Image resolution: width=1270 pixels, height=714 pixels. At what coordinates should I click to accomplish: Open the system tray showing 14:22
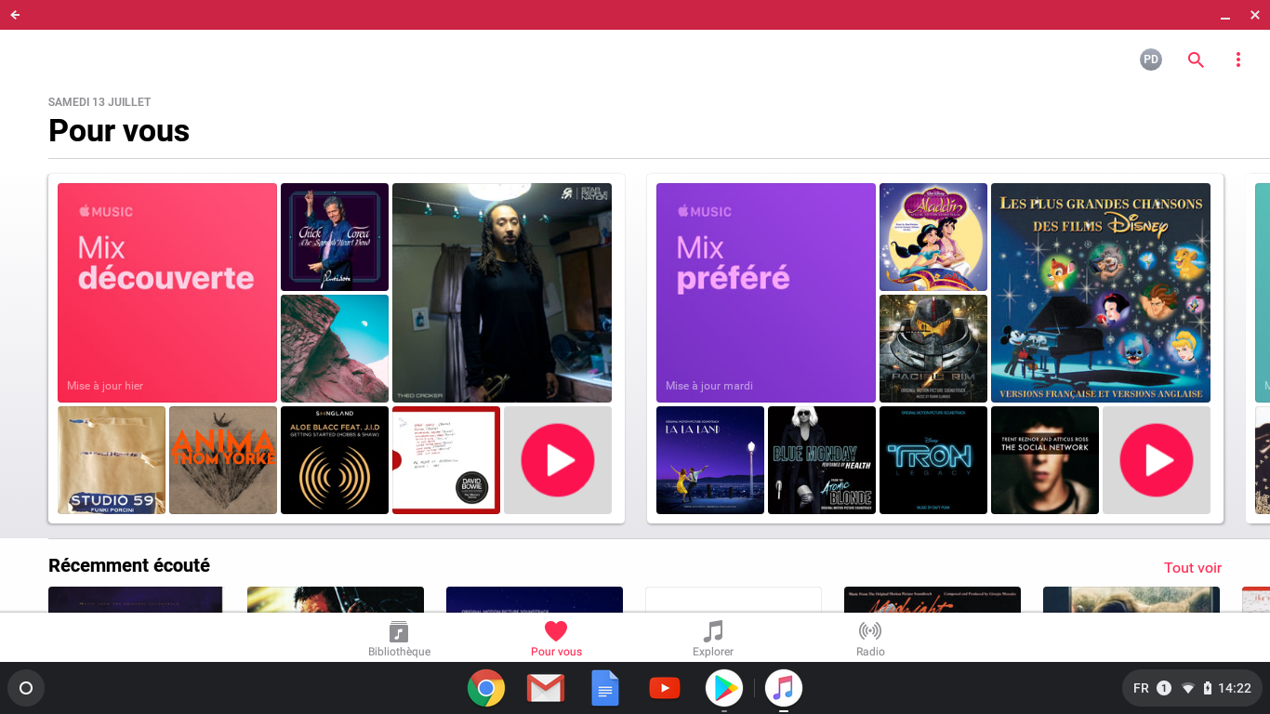tap(1193, 688)
